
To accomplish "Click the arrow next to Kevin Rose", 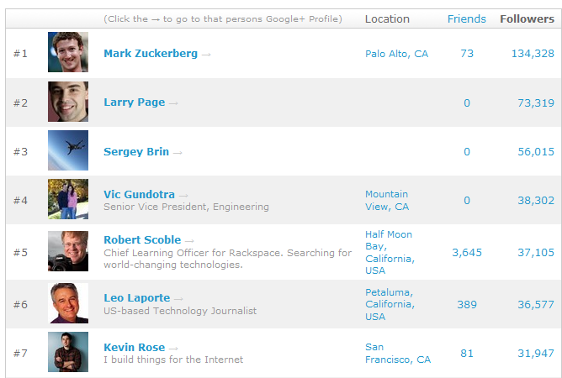I will click(173, 349).
